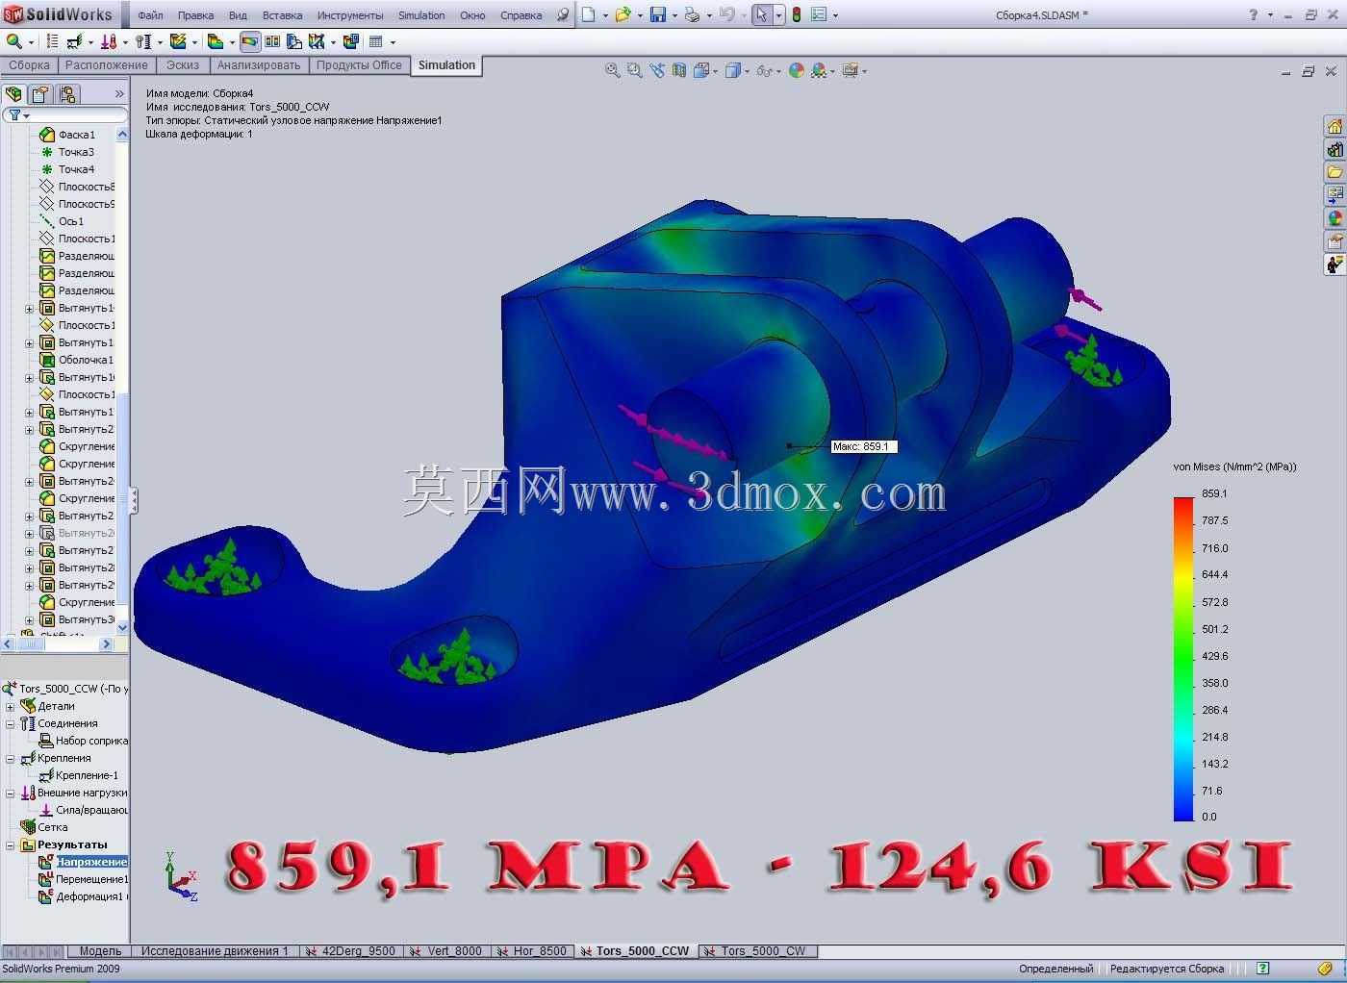Collapse the Крепления tree node
1347x983 pixels.
11,758
